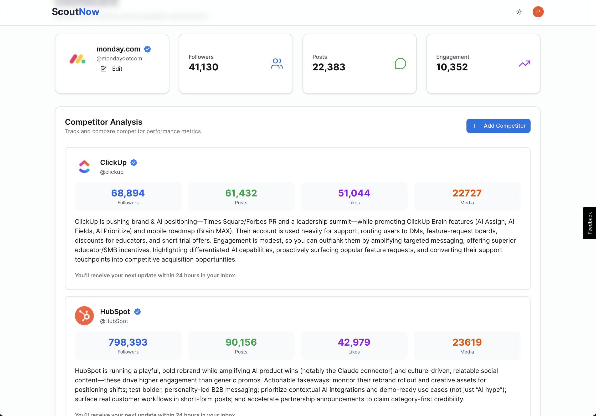This screenshot has height=416, width=596.
Task: Click the monday.com logo image
Action: coord(78,59)
